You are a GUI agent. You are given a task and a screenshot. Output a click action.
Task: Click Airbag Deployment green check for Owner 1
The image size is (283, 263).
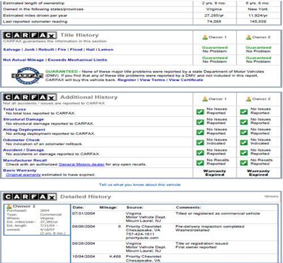[200, 132]
